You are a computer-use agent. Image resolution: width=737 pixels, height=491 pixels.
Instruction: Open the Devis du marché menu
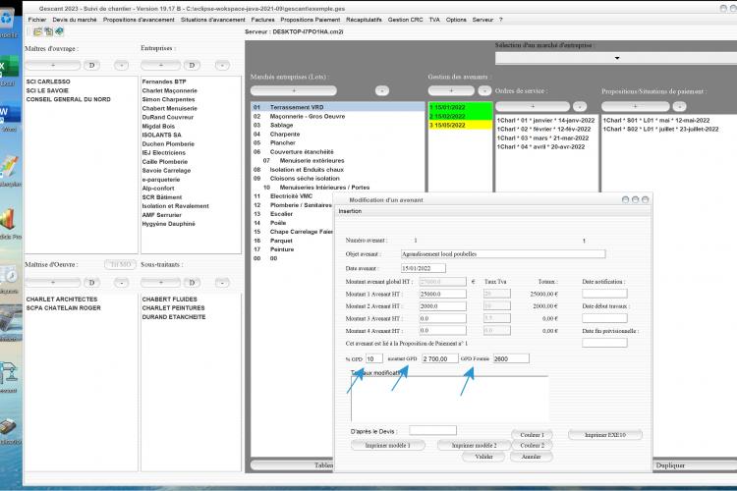pyautogui.click(x=75, y=20)
